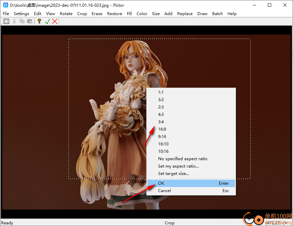Open the Batch menu

(217, 14)
